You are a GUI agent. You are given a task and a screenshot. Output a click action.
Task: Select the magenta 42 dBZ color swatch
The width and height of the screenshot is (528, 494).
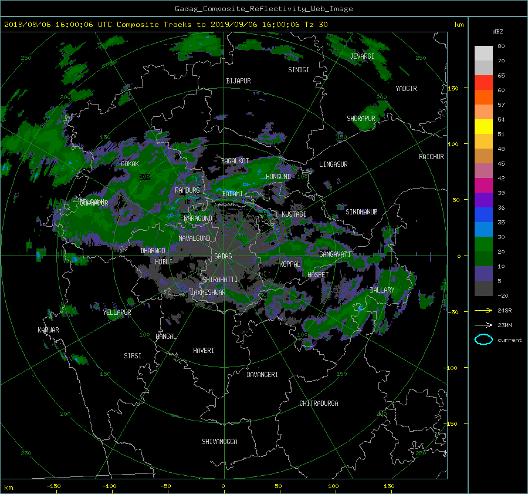(483, 186)
